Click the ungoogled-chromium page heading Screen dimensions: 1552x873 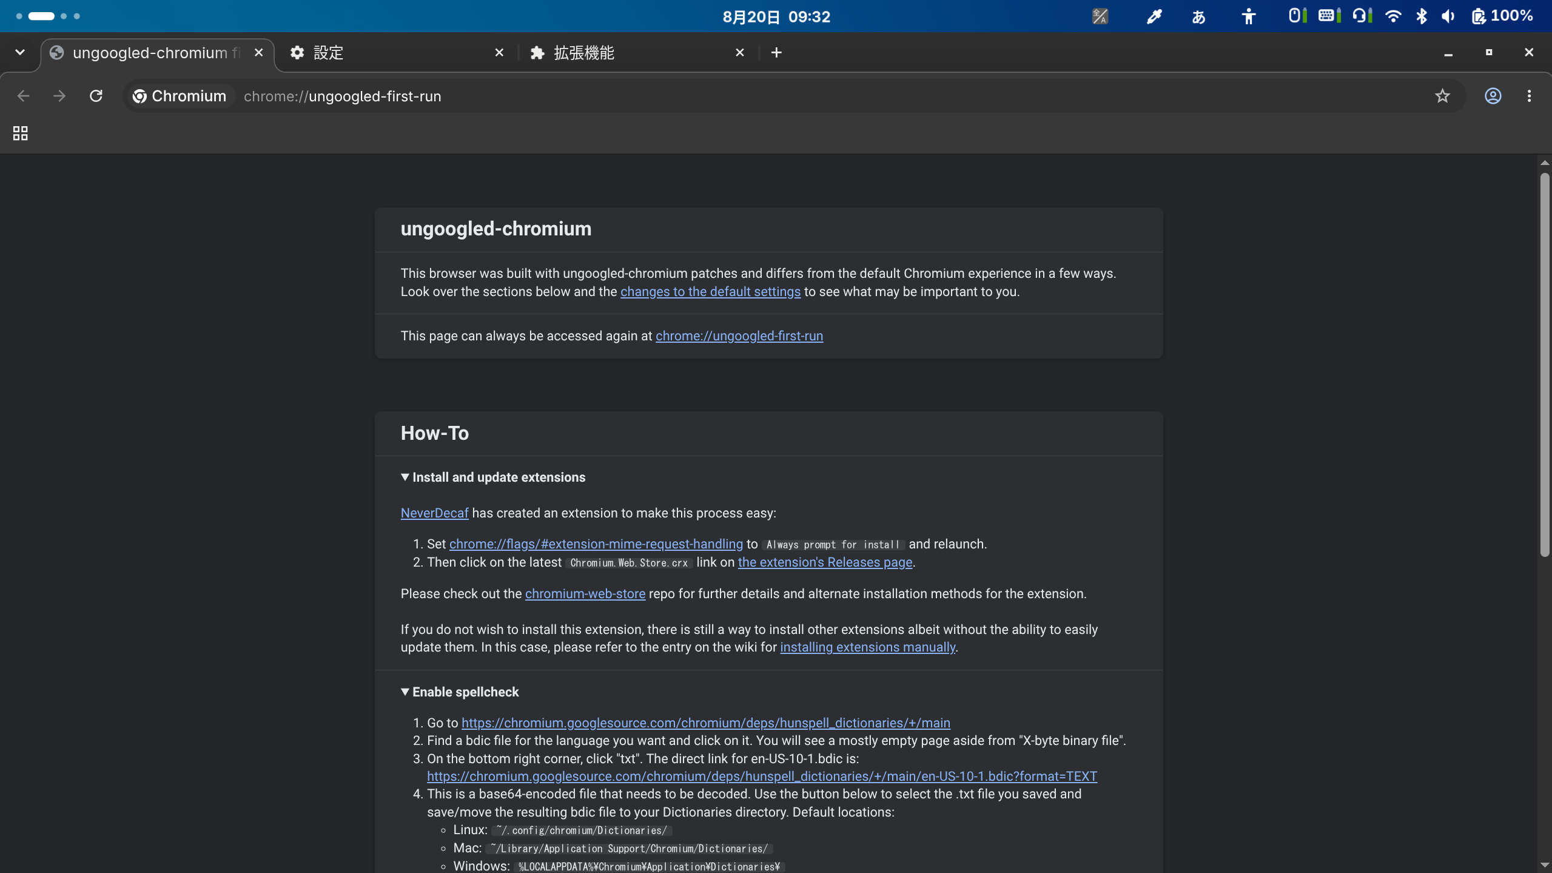click(495, 229)
